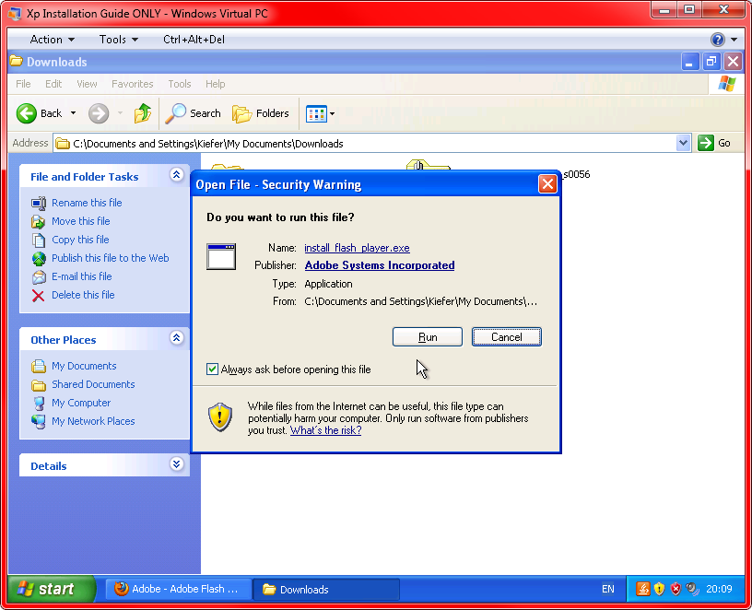Click Delete this file
The image size is (752, 610).
(x=83, y=295)
